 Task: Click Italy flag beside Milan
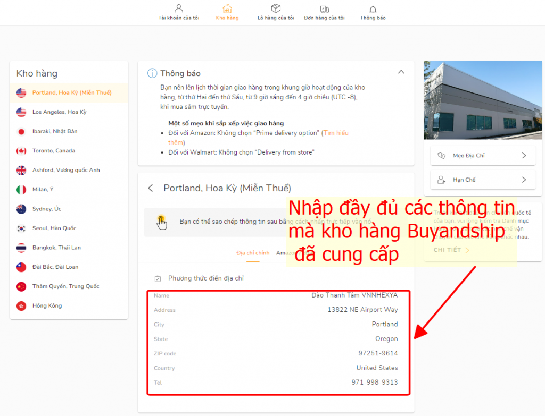tap(21, 190)
